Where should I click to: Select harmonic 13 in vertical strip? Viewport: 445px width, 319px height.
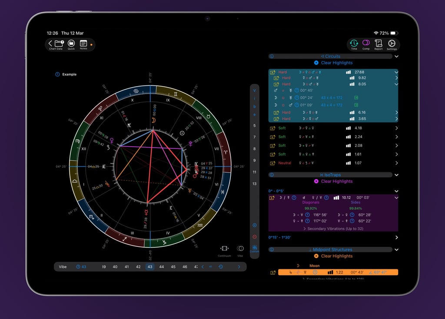click(255, 184)
